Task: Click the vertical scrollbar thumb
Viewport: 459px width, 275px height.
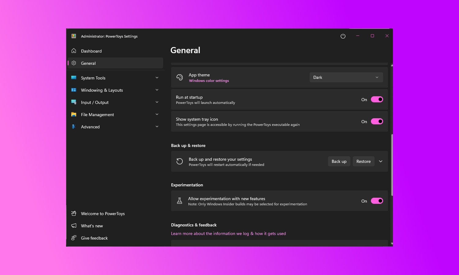Action: pos(392,165)
